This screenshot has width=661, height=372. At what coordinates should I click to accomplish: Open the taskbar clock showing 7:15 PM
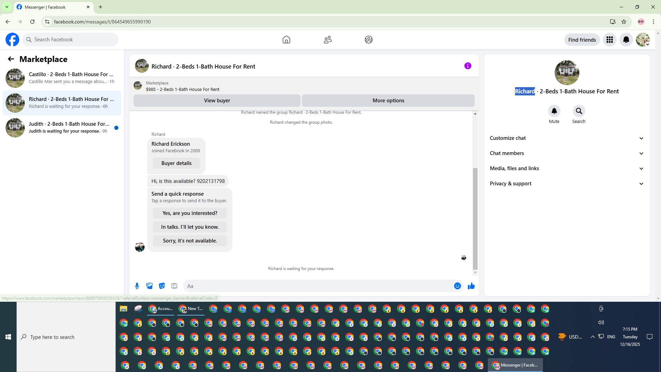tap(630, 337)
